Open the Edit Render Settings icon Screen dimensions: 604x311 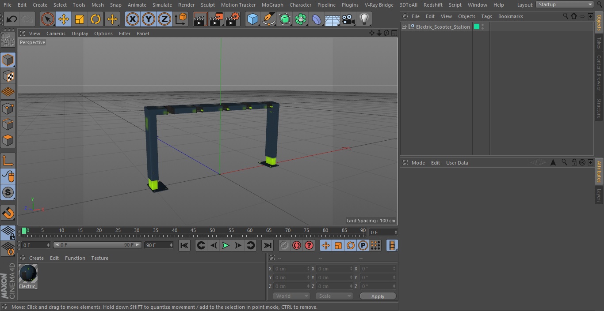pyautogui.click(x=233, y=19)
